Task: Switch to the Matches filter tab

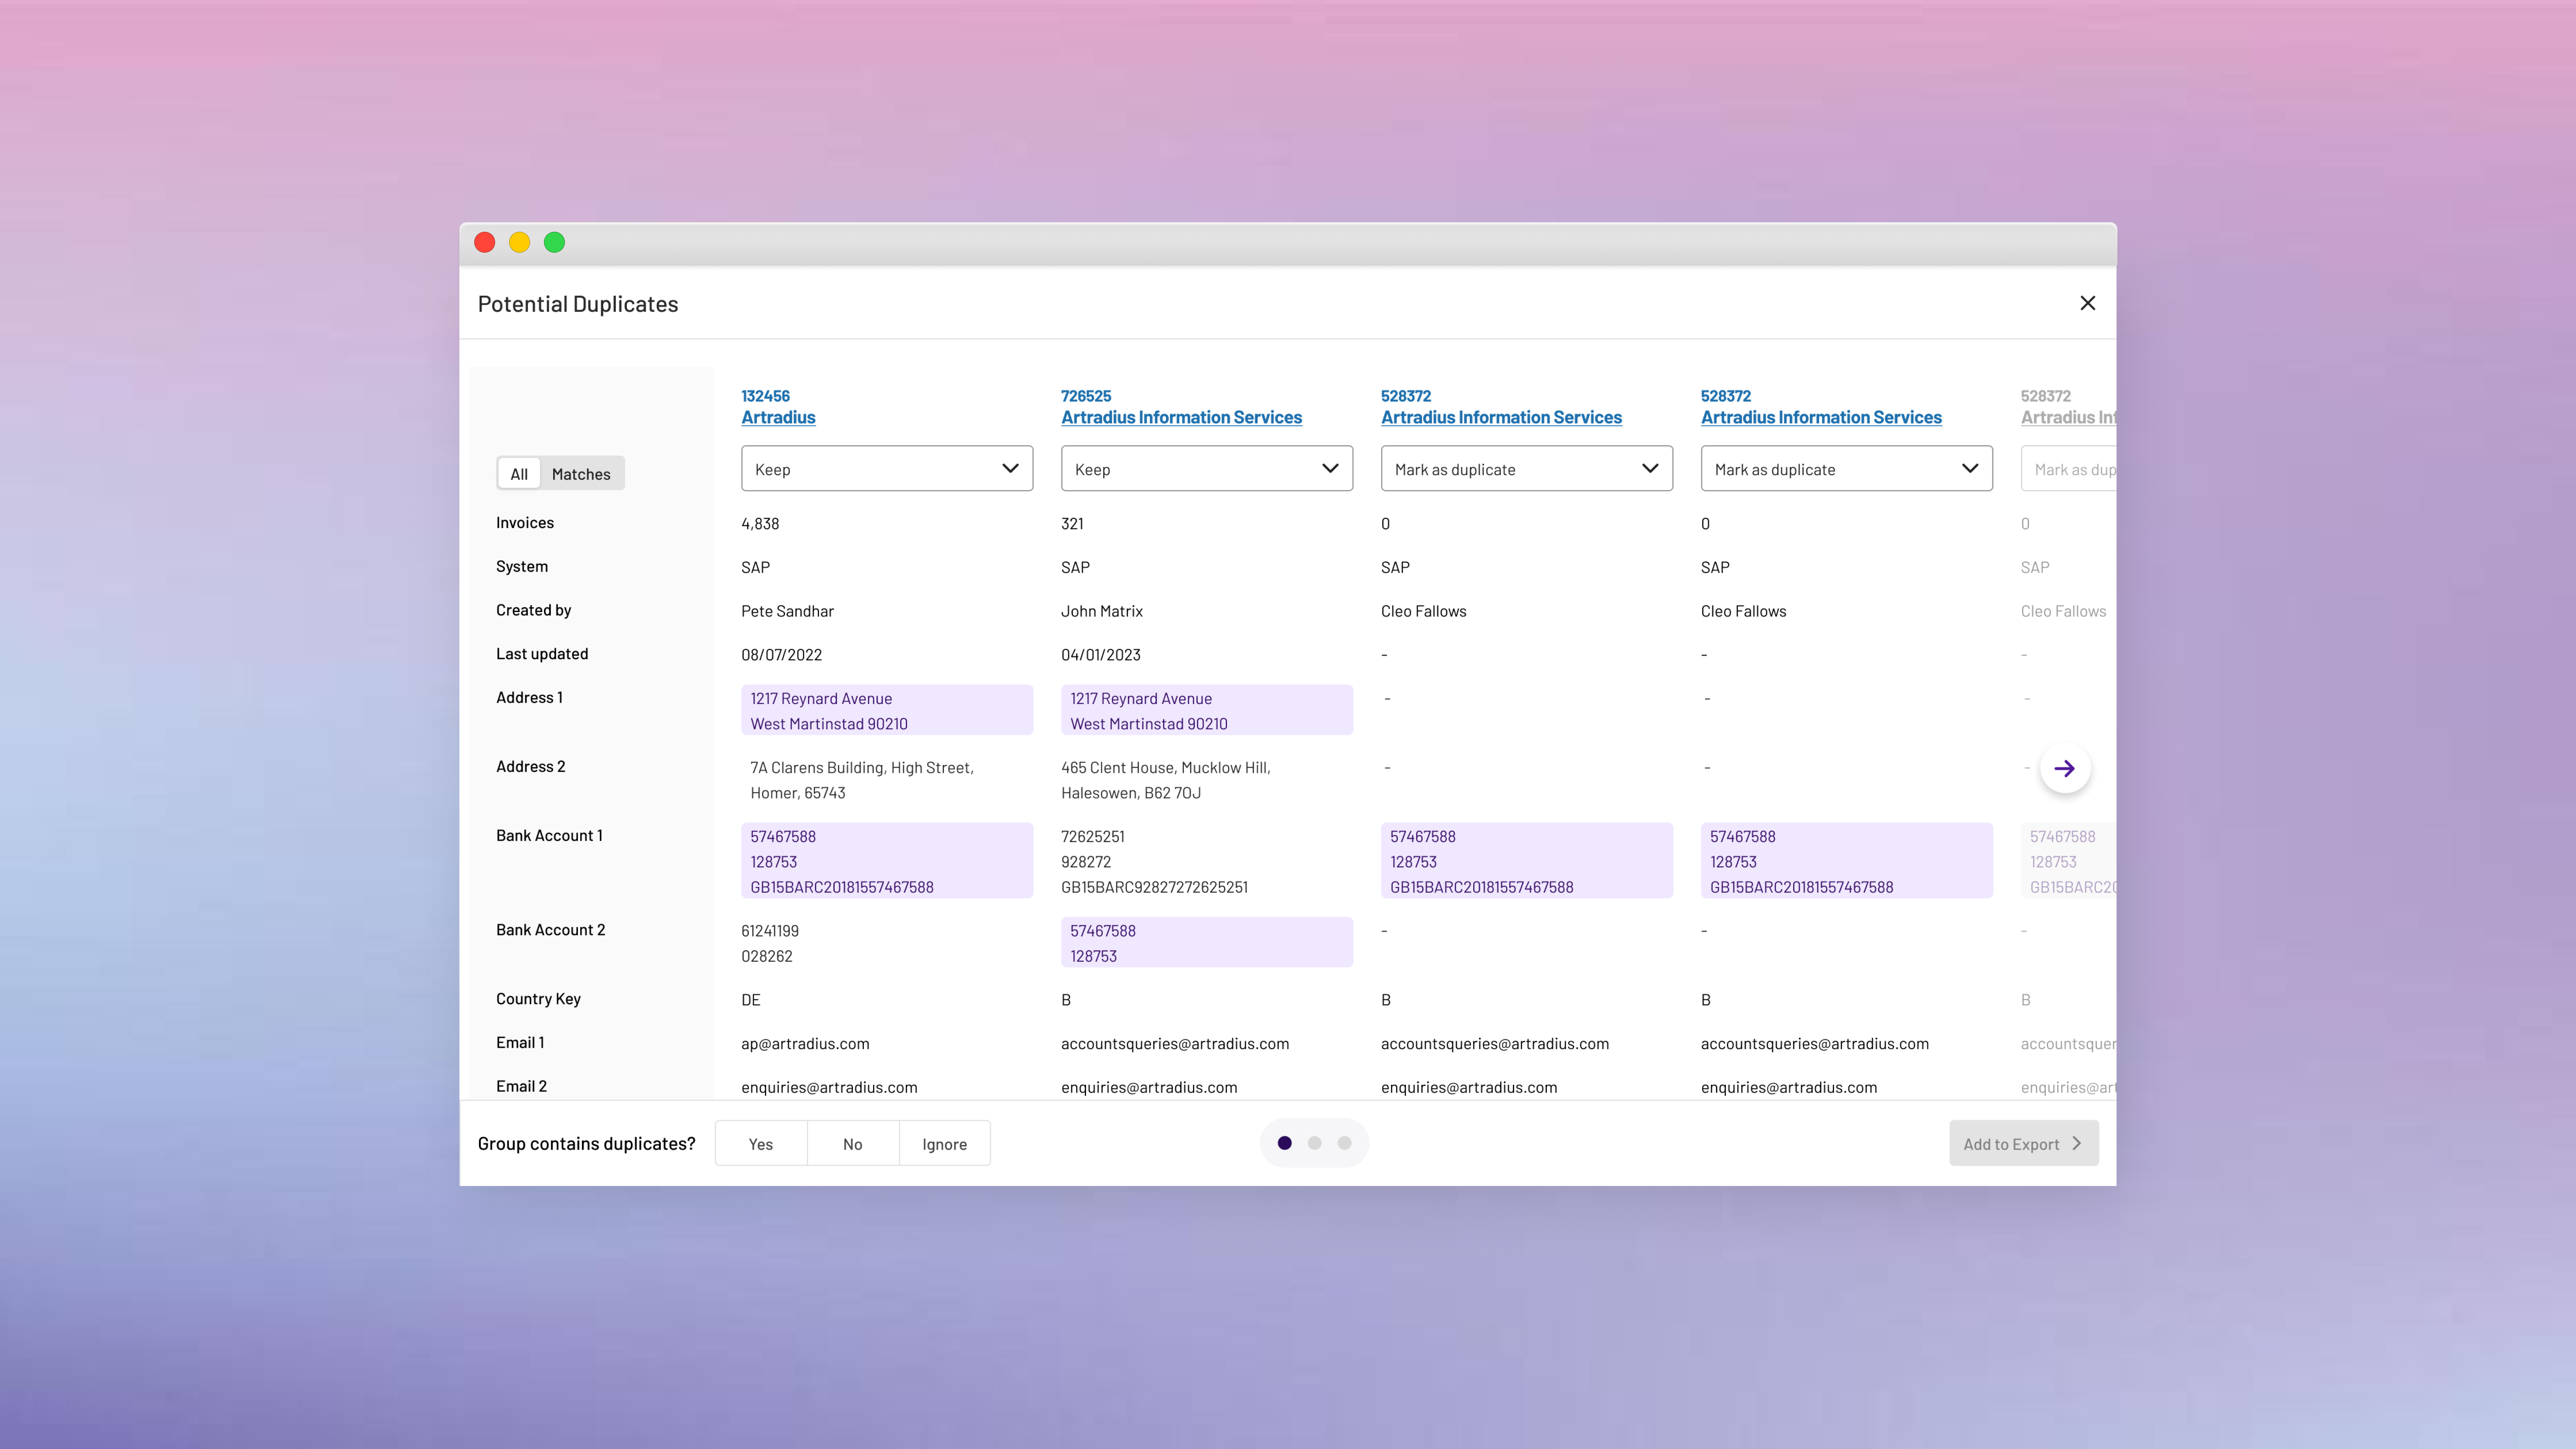Action: click(x=581, y=474)
